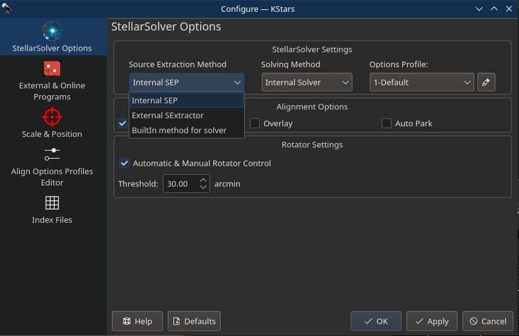Enable the Overlay checkbox
This screenshot has width=519, height=336.
[x=255, y=123]
